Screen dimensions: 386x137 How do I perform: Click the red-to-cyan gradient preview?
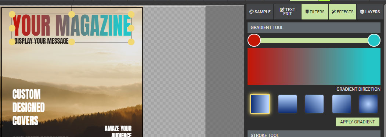coord(314,66)
